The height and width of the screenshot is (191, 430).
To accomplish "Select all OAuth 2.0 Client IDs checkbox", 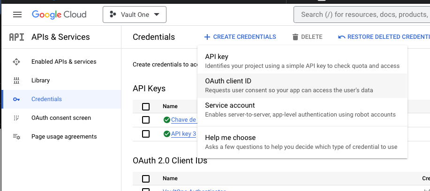I will (146, 179).
